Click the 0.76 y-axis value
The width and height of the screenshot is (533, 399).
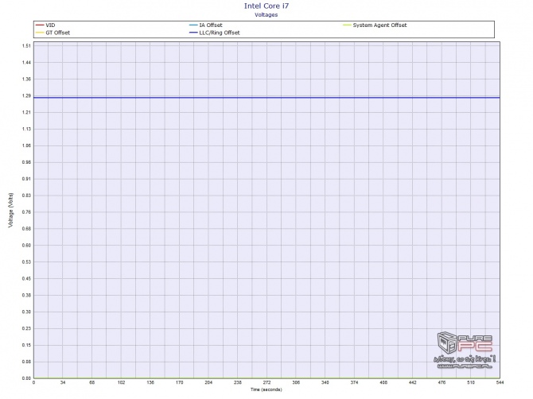(x=26, y=212)
